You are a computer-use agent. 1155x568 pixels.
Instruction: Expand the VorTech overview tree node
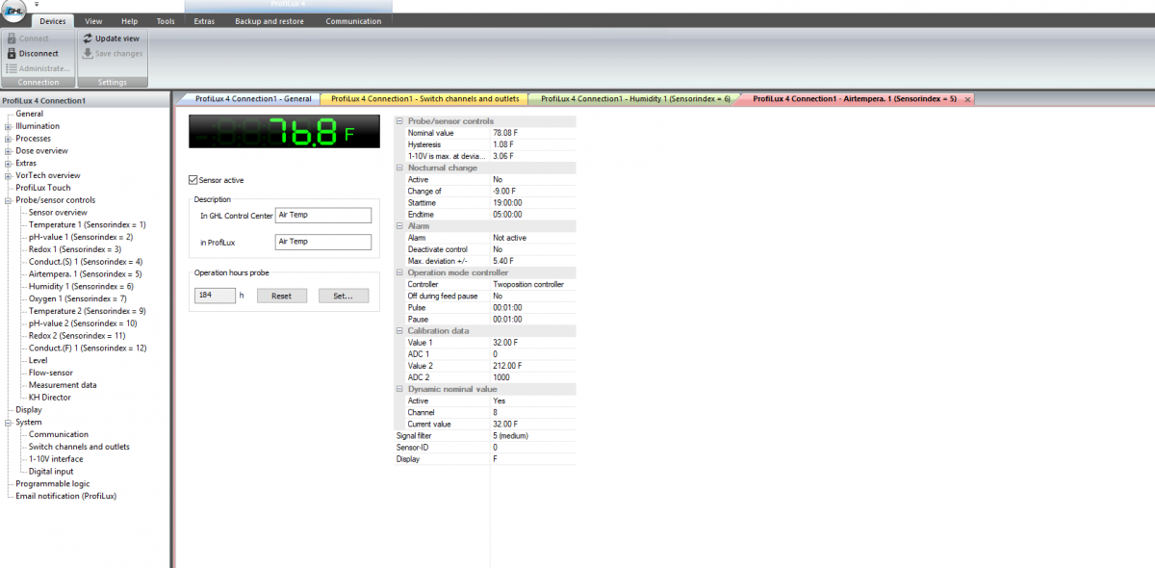(x=8, y=176)
